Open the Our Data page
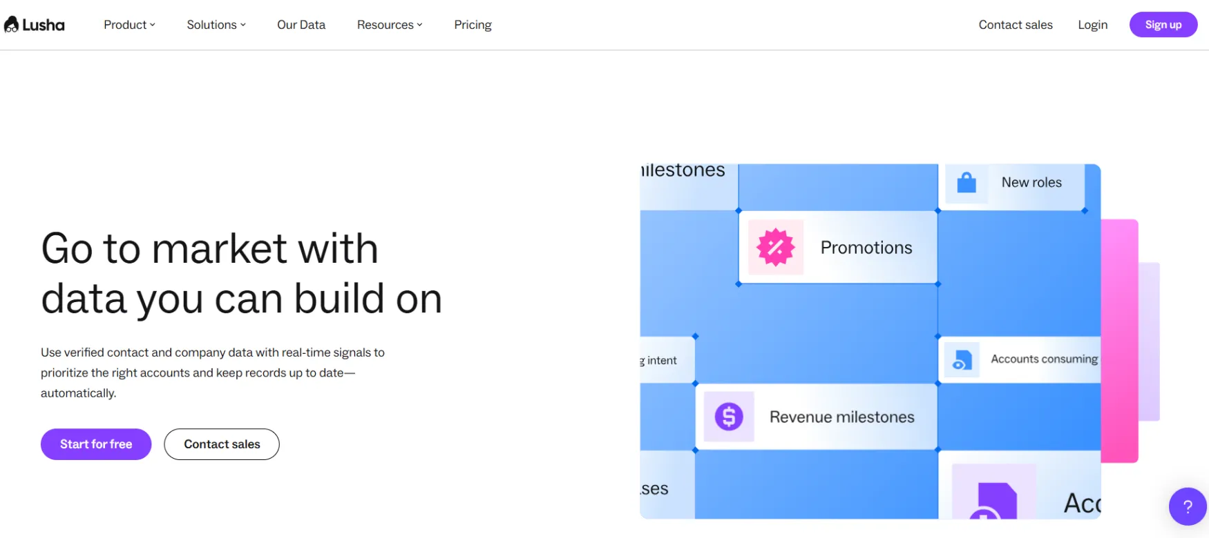The height and width of the screenshot is (538, 1209). (301, 25)
